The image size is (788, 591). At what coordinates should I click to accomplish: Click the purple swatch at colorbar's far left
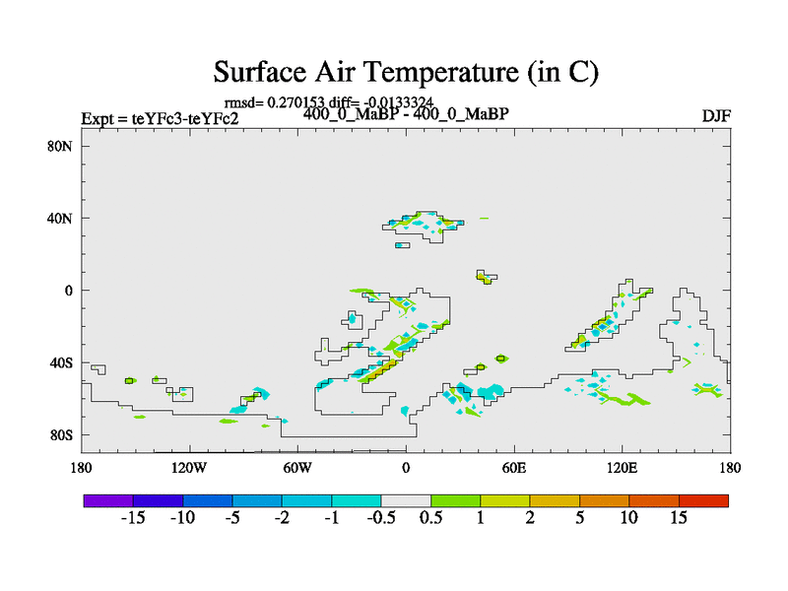[108, 500]
